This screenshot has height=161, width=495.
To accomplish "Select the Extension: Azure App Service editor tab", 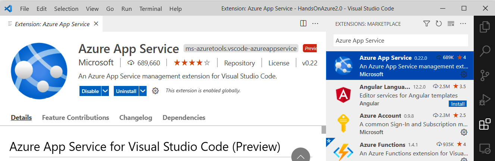I will click(51, 24).
